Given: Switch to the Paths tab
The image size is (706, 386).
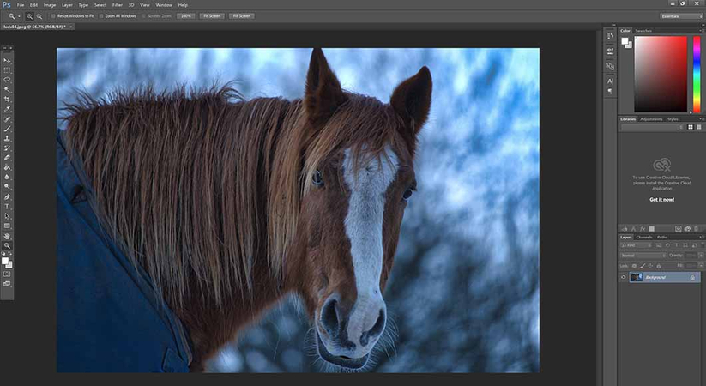Looking at the screenshot, I should (x=662, y=237).
